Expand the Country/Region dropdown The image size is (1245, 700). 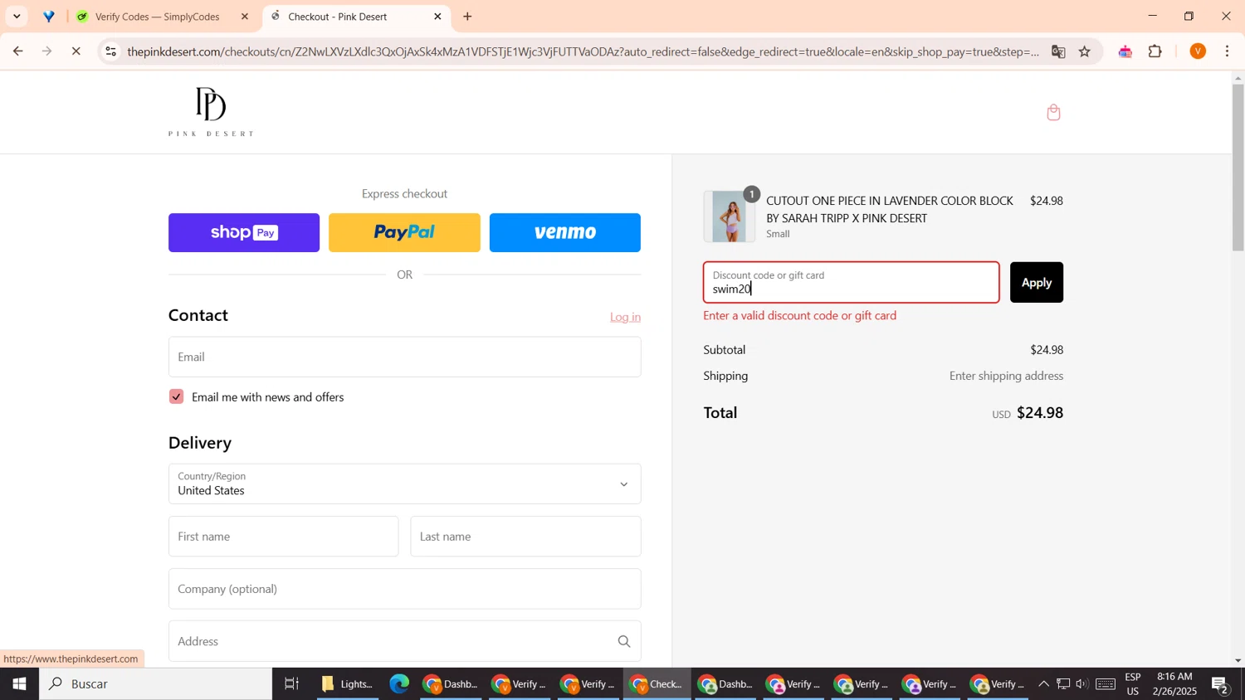point(404,484)
